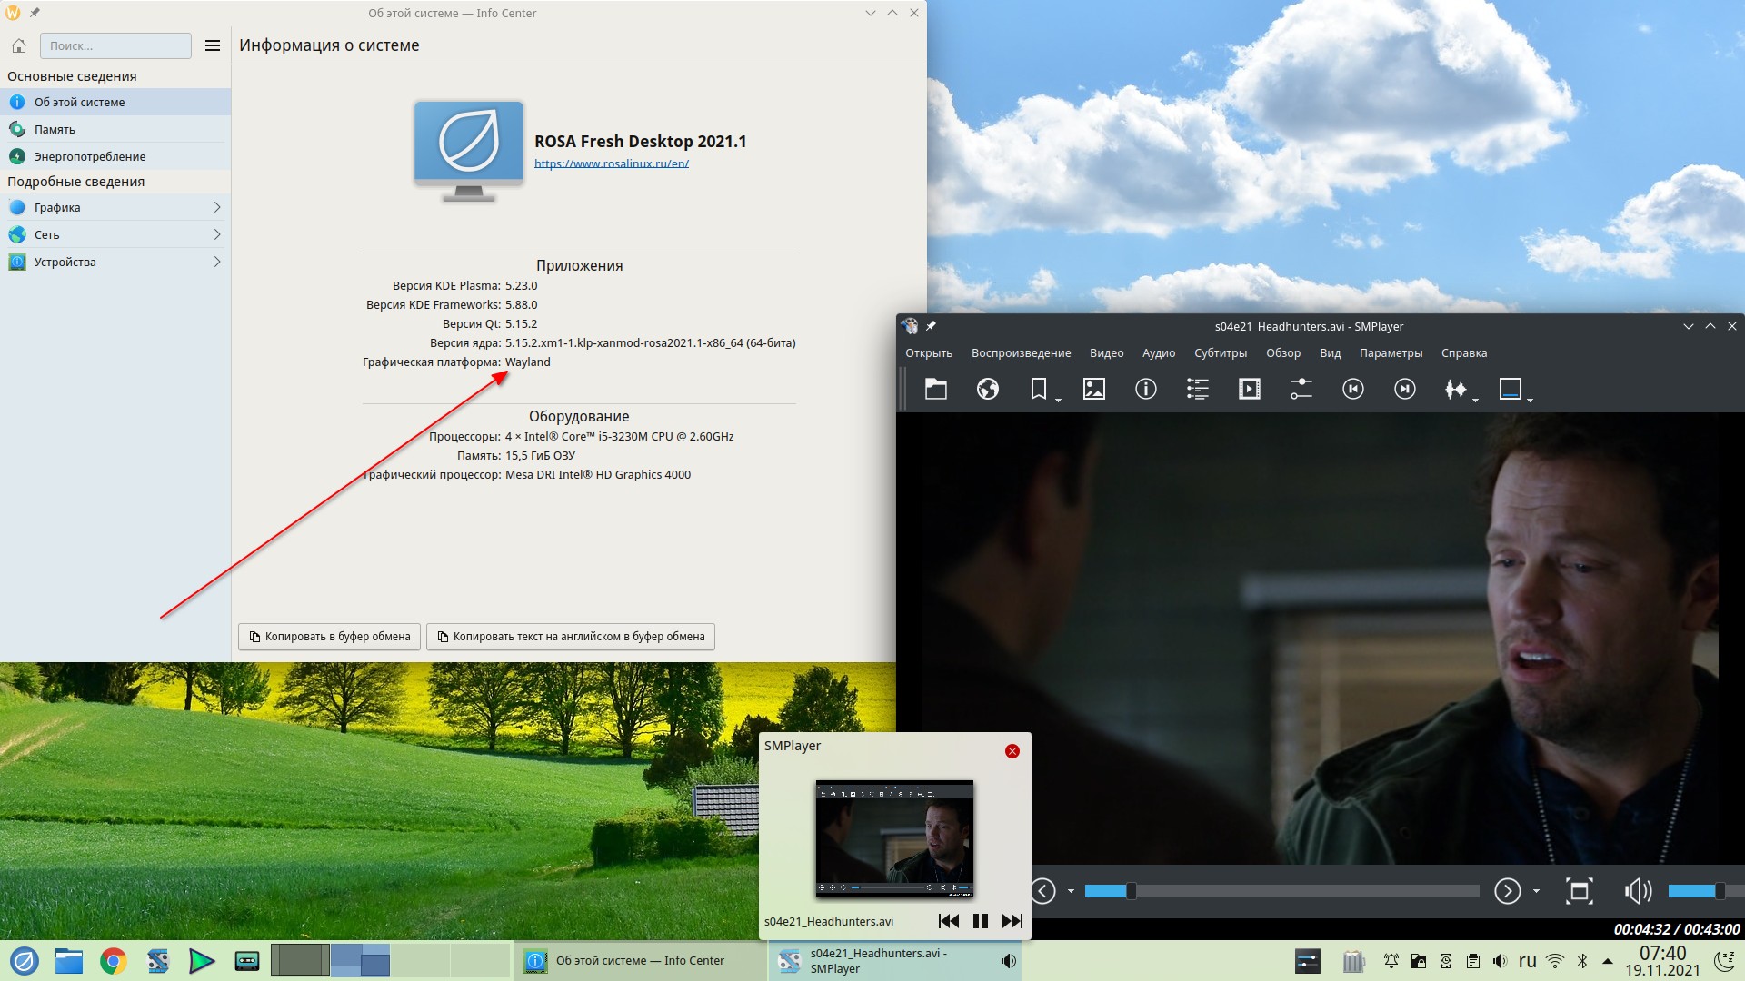Open the playlist icon in toolbar
1745x981 pixels.
point(1198,390)
